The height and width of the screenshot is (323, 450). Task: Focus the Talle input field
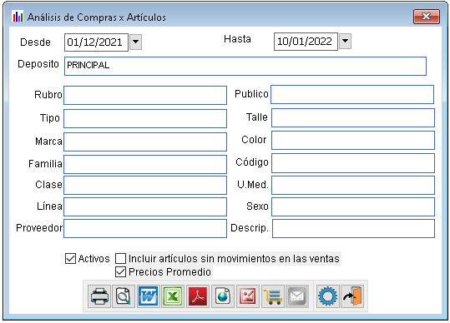353,117
